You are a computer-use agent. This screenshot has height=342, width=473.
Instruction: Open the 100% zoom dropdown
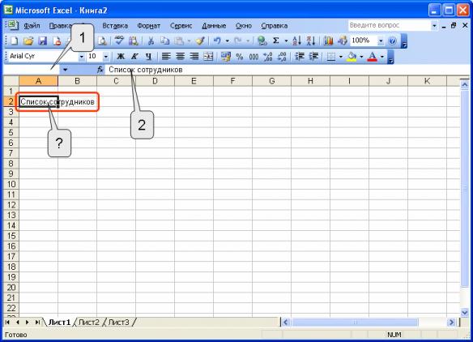[x=381, y=41]
